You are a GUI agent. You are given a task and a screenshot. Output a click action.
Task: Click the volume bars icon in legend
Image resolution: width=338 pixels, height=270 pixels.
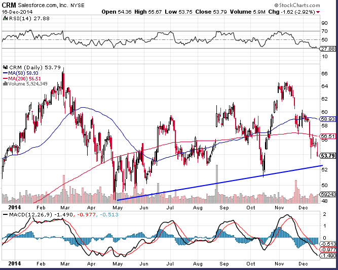pos(5,84)
